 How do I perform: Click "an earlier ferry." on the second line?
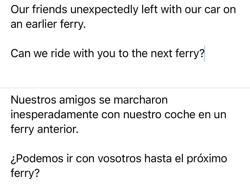click(47, 25)
